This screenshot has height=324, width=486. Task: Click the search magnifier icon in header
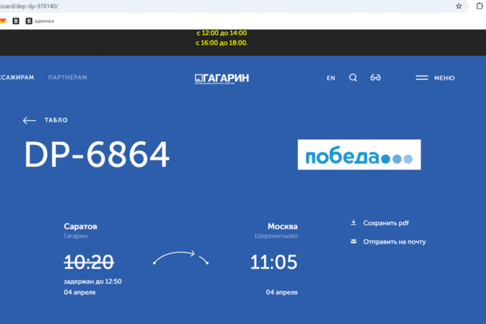pyautogui.click(x=353, y=78)
